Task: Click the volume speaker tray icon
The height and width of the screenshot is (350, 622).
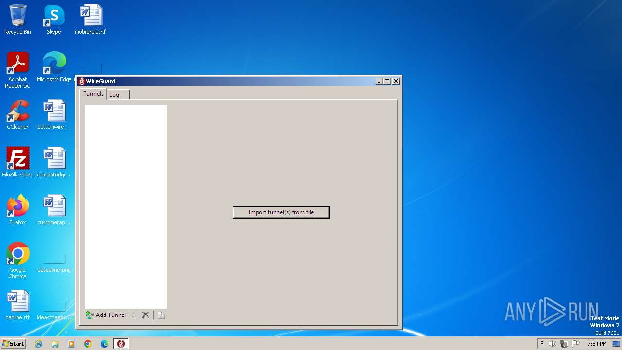Action: [x=553, y=344]
